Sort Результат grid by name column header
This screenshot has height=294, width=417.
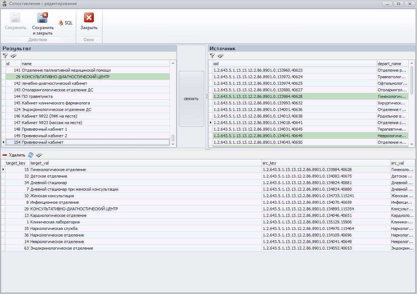95,64
